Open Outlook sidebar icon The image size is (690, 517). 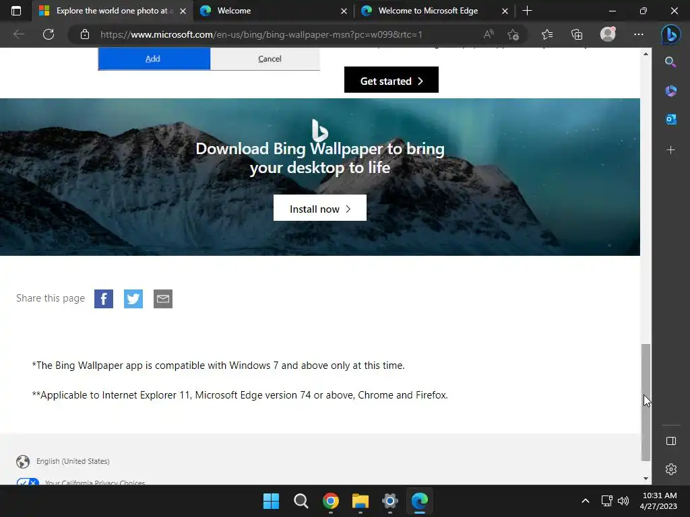[x=670, y=119]
